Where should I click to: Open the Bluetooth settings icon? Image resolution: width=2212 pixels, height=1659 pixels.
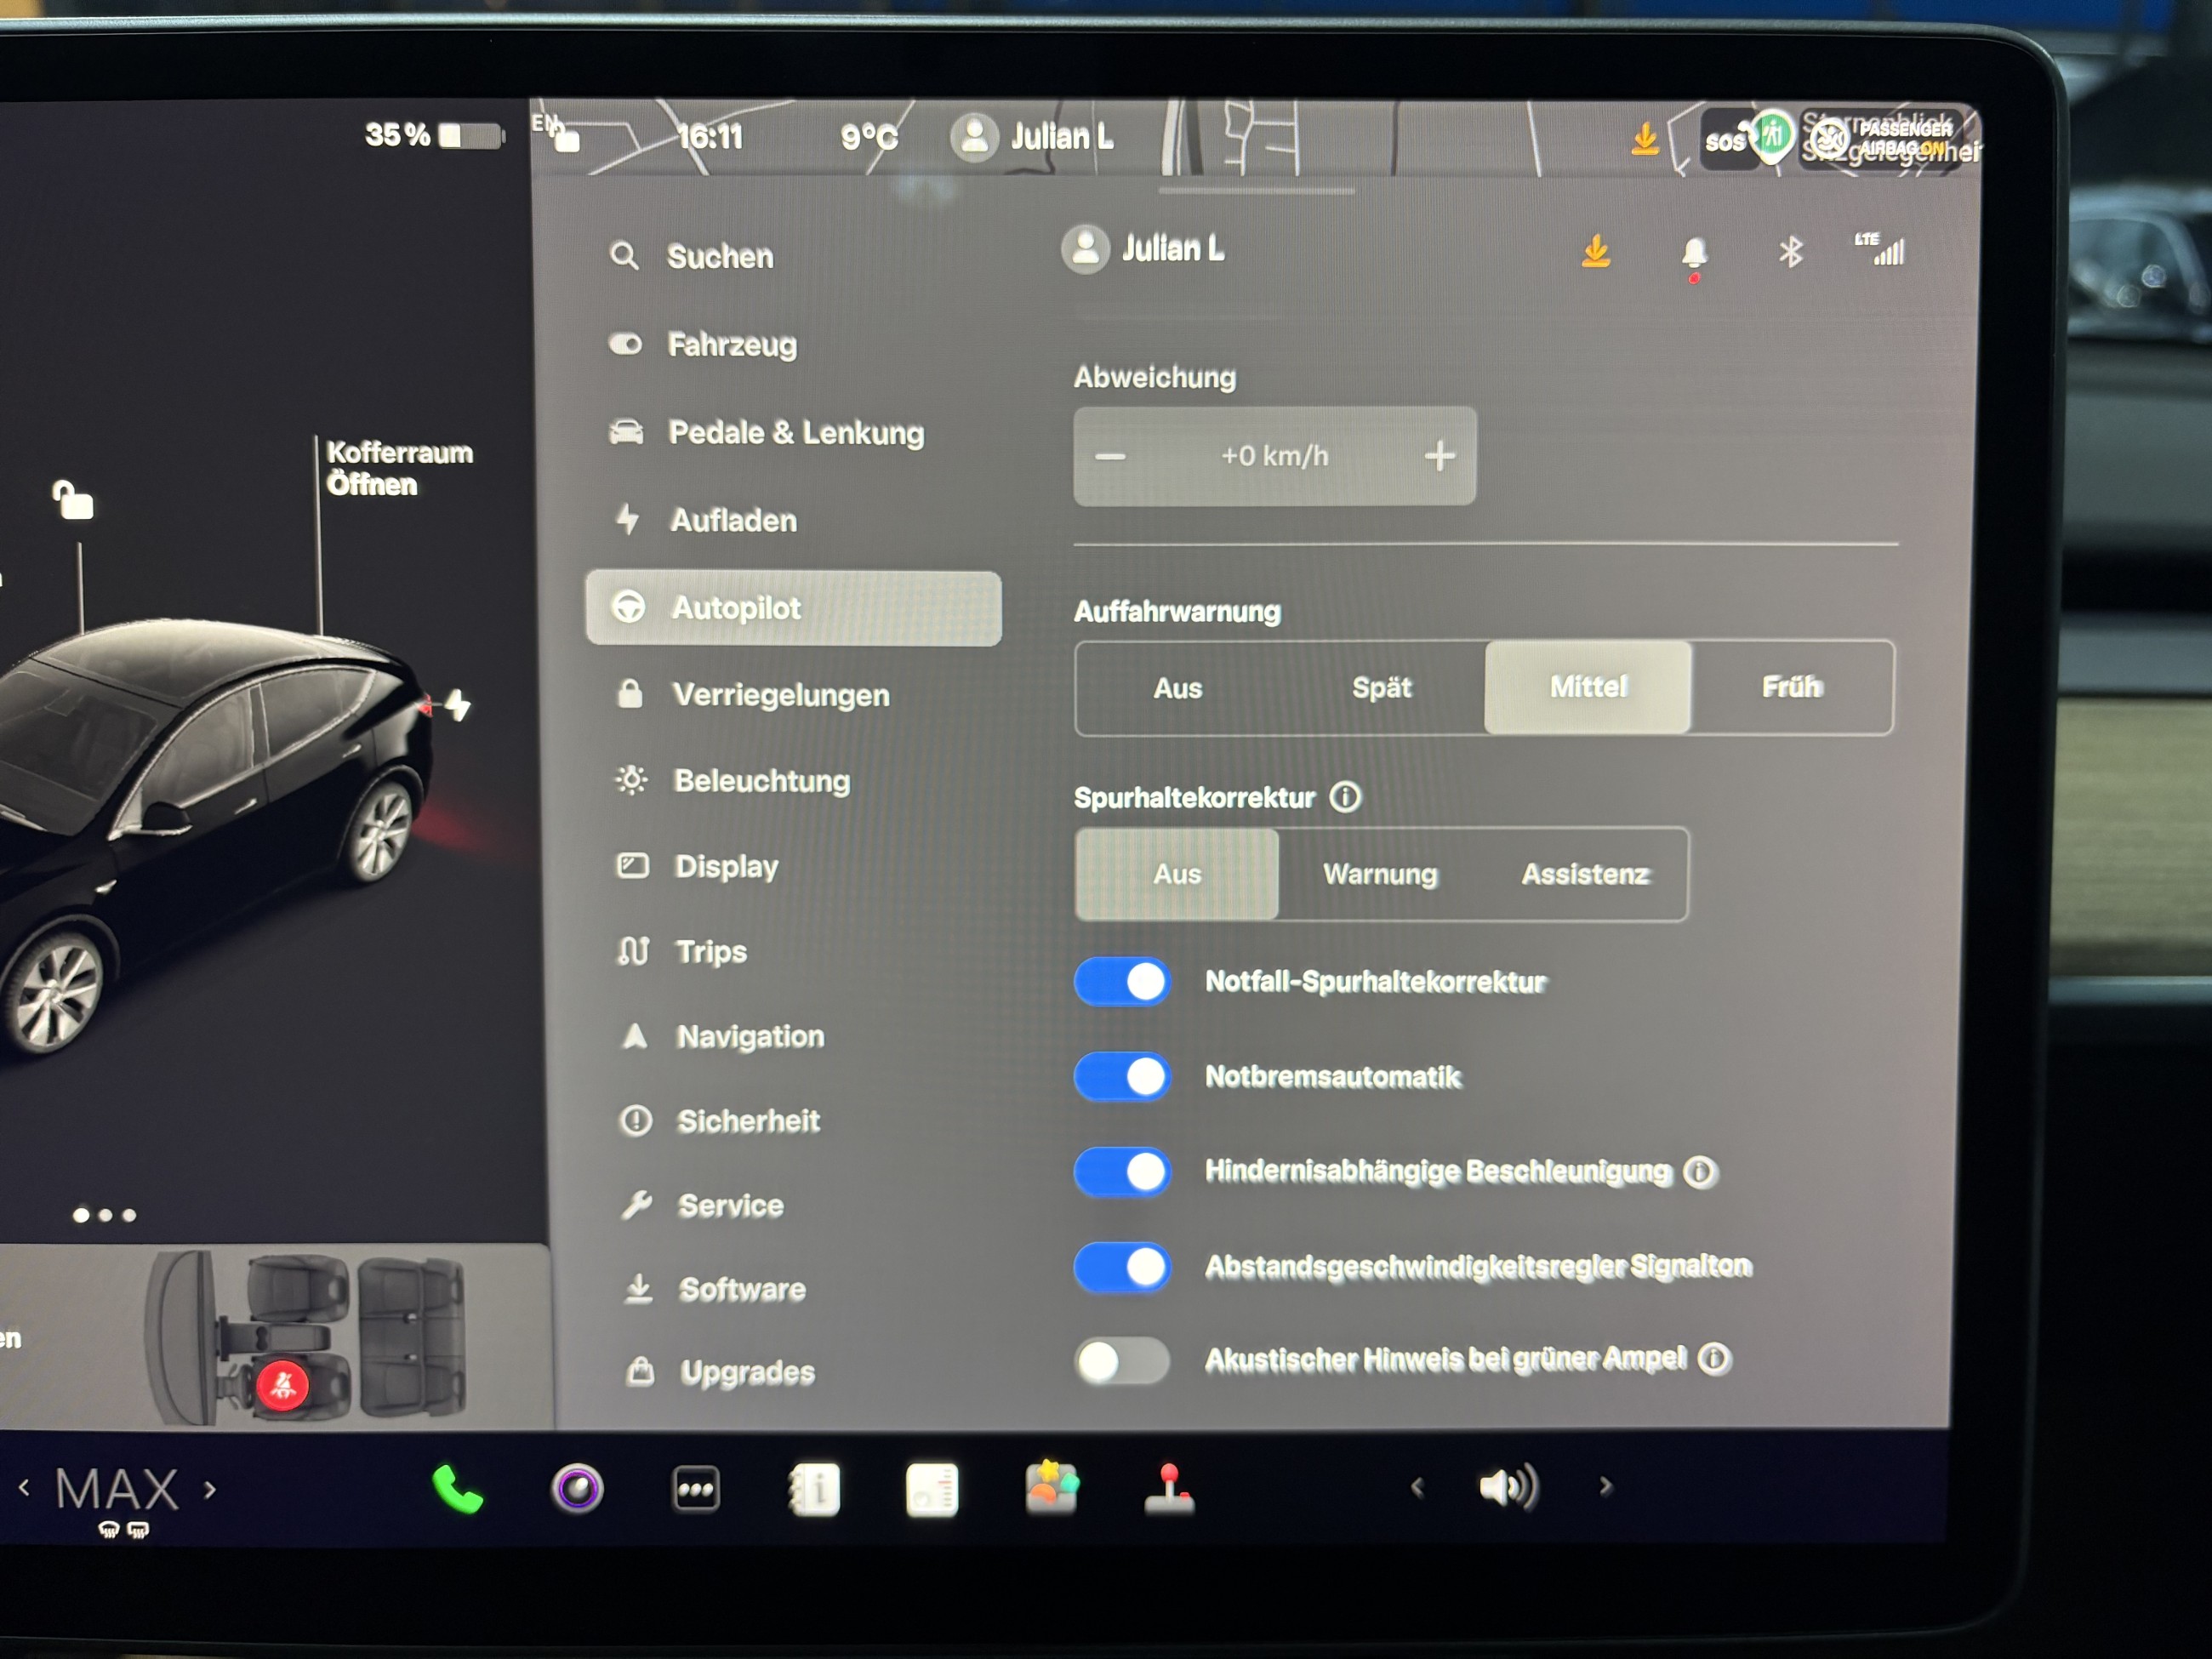[x=1790, y=252]
